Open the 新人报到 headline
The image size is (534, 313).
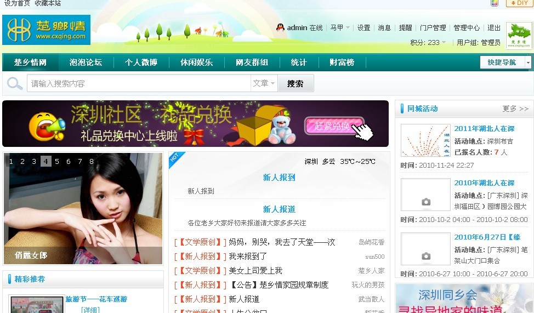point(279,177)
